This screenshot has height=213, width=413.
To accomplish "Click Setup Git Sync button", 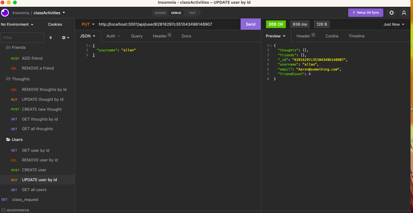I will pos(366,13).
